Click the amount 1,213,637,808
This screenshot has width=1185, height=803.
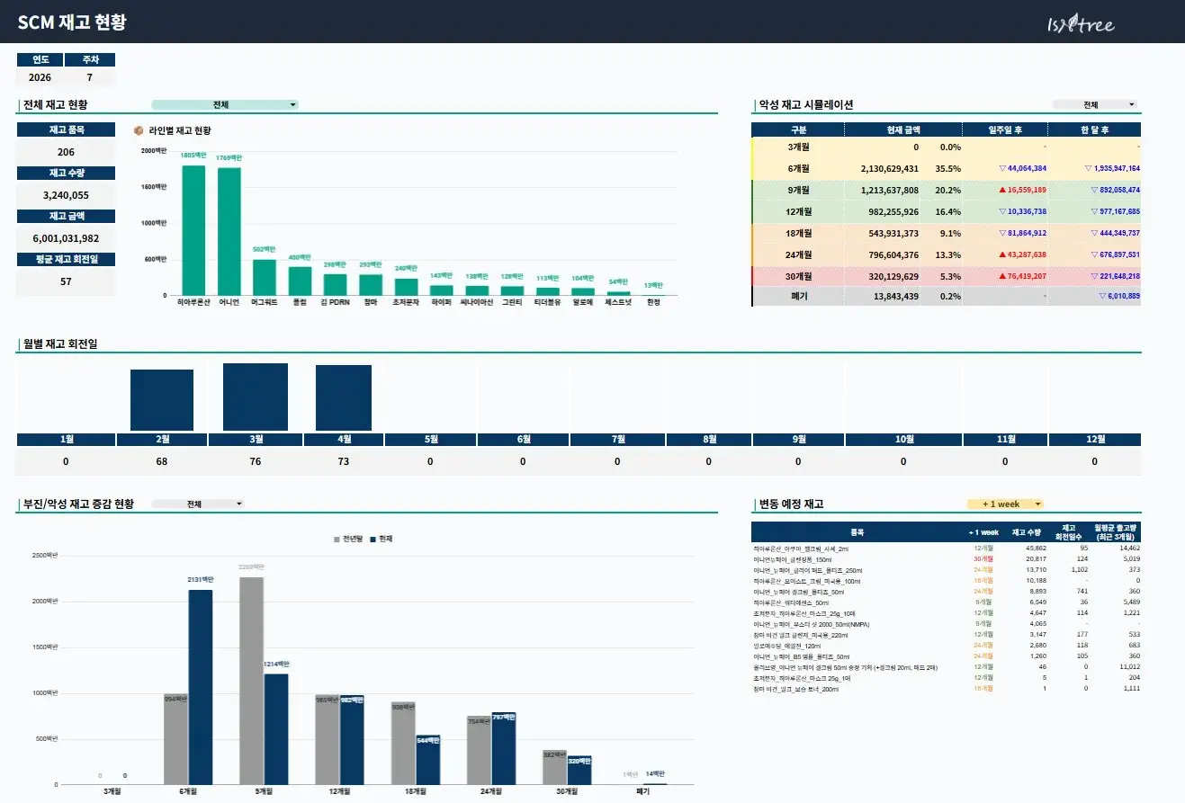click(x=890, y=191)
